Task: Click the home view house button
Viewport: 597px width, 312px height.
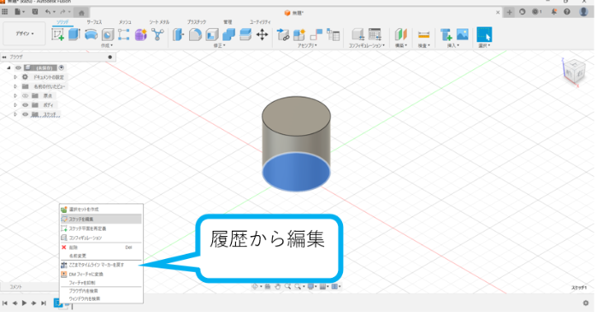Action: (81, 13)
